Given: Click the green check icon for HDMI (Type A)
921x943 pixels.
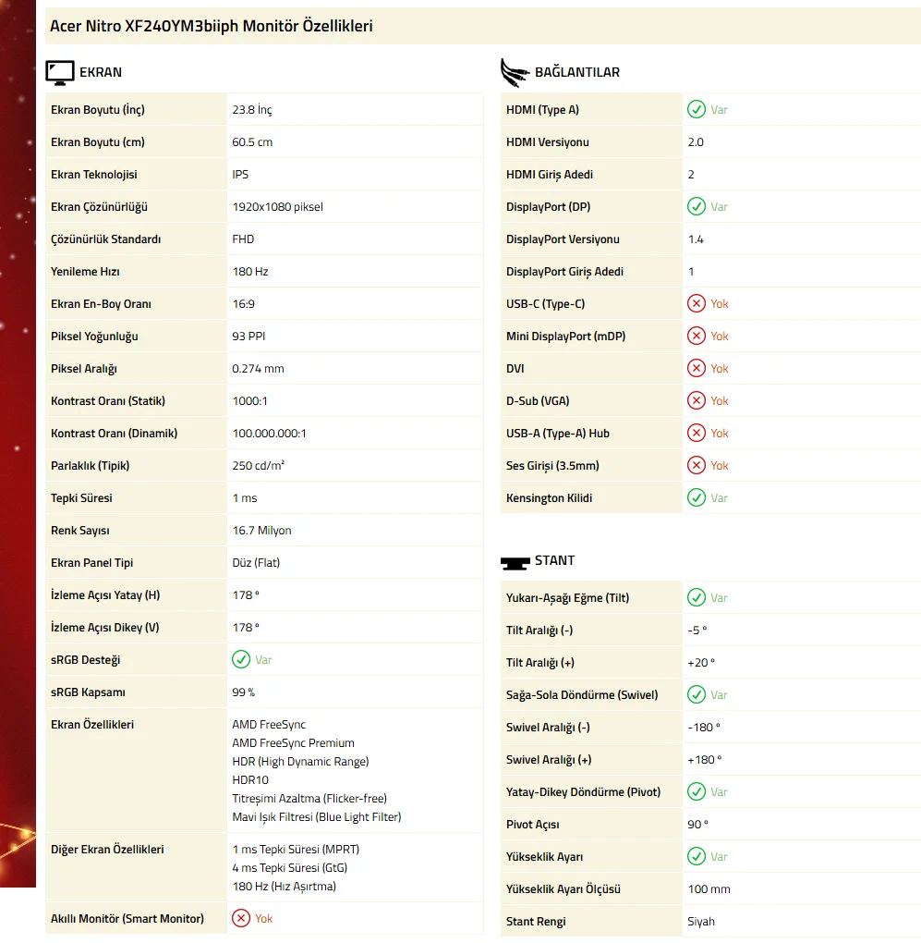Looking at the screenshot, I should pyautogui.click(x=697, y=110).
